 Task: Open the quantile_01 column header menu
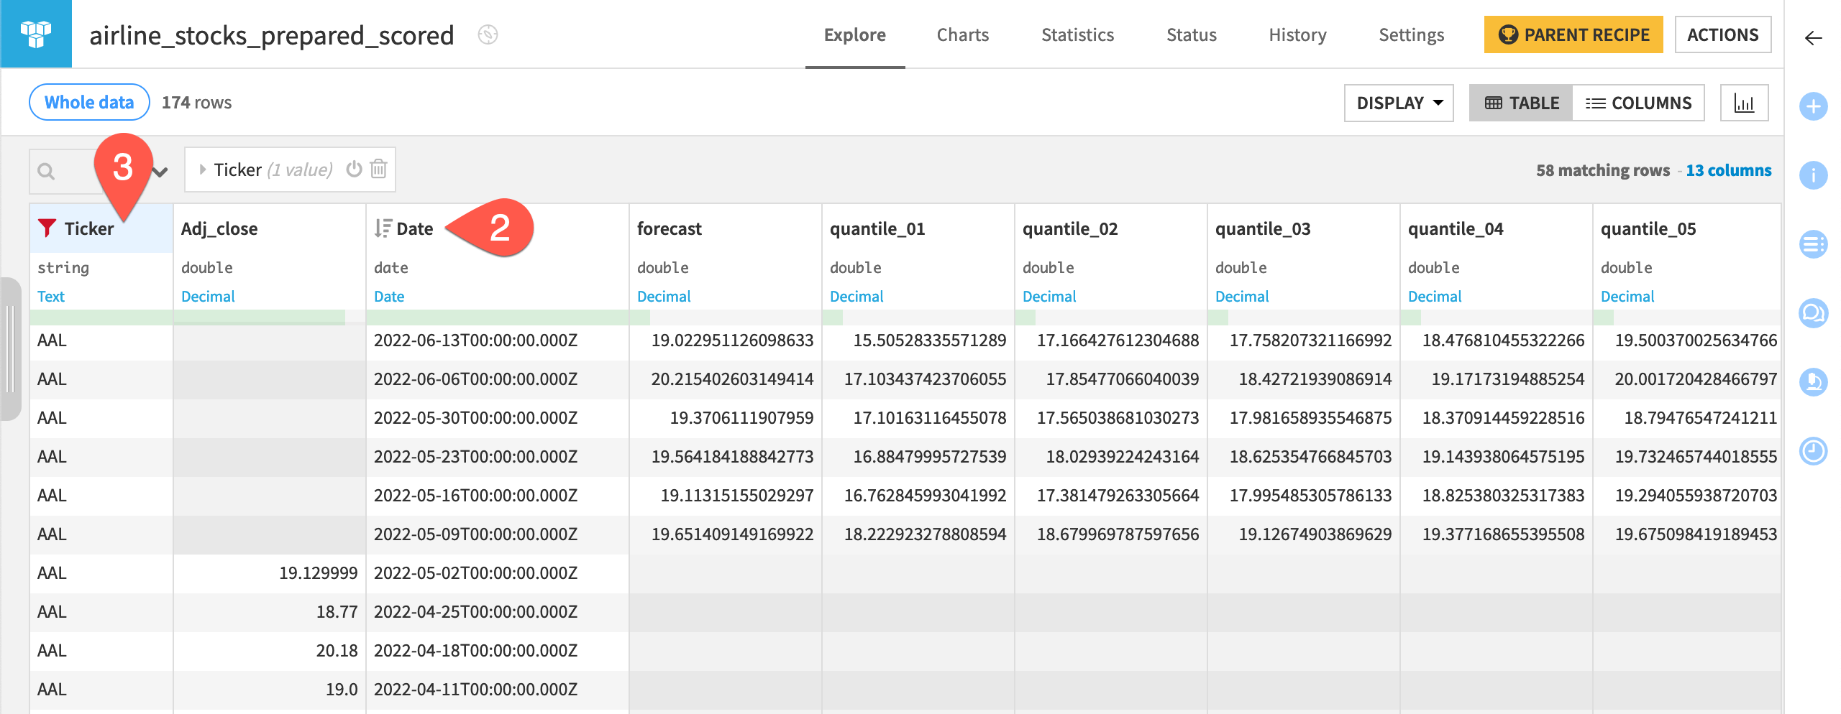[x=877, y=228]
